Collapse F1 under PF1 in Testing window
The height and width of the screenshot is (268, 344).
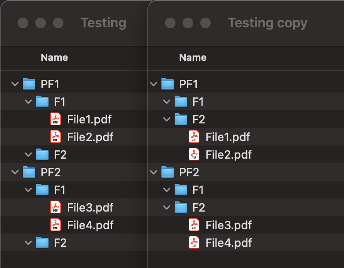click(x=28, y=101)
